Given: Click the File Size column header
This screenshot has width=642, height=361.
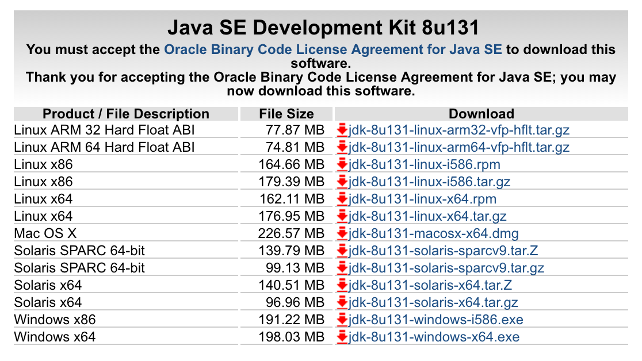Looking at the screenshot, I should click(x=286, y=114).
